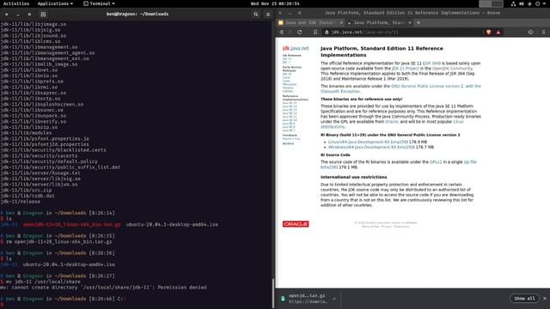
Task: Close the 'Java and IDE Install' tab
Action: pyautogui.click(x=341, y=23)
